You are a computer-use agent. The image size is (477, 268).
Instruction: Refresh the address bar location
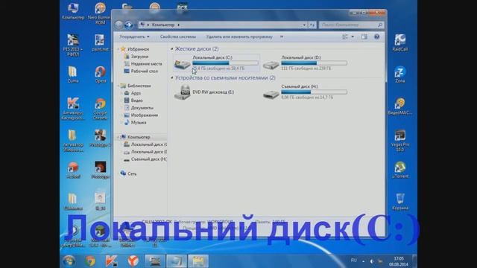312,25
